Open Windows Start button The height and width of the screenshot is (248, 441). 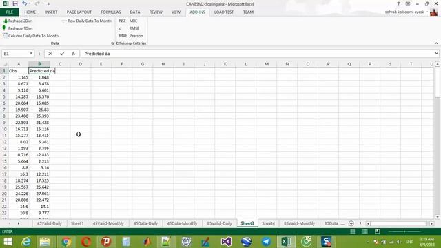[8, 242]
